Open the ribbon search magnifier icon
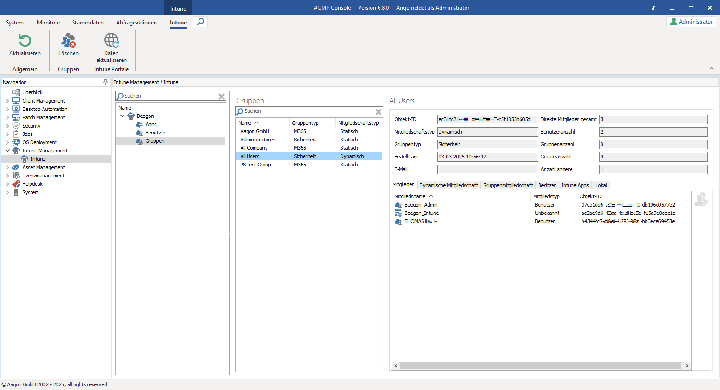The image size is (720, 390). pyautogui.click(x=200, y=22)
